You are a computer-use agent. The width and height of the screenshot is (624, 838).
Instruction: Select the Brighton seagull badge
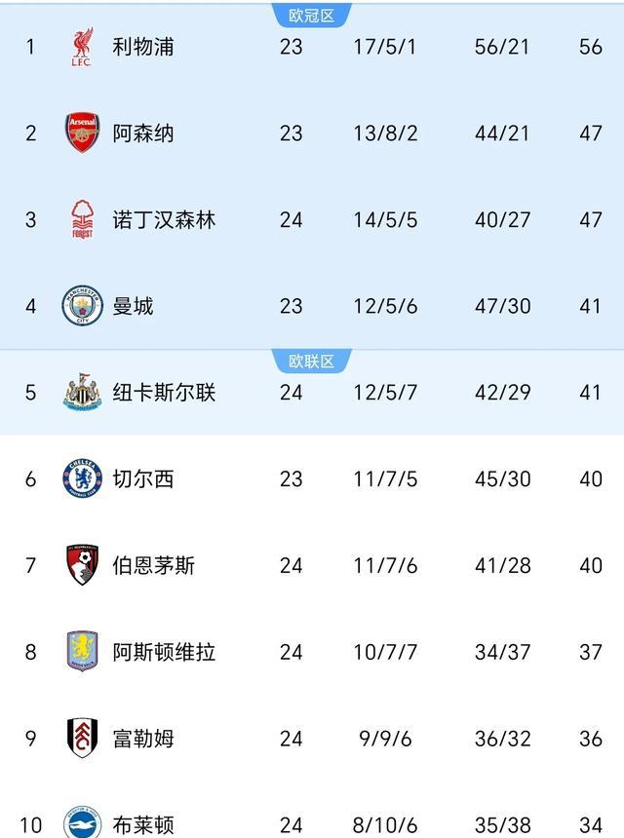tap(81, 821)
